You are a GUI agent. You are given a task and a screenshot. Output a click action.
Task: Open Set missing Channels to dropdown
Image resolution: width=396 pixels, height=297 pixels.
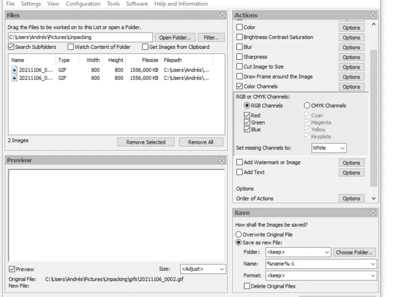click(329, 148)
